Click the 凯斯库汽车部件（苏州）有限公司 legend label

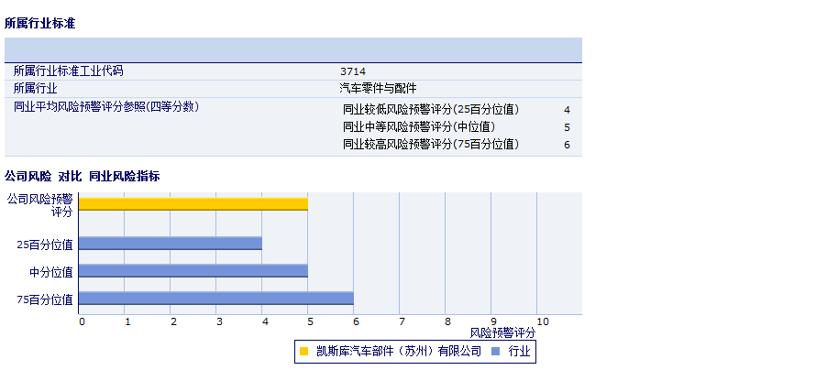pos(399,352)
